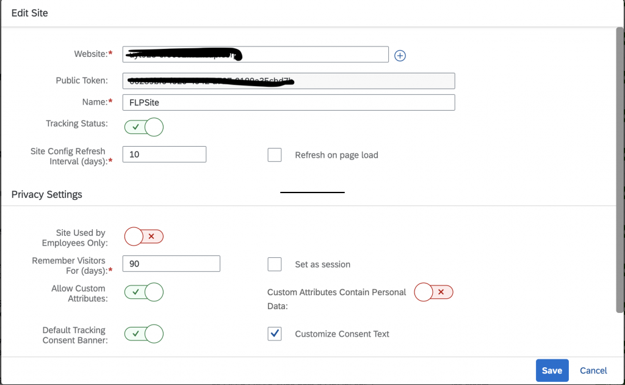Click the Customize Consent Text label
625x385 pixels.
point(342,334)
